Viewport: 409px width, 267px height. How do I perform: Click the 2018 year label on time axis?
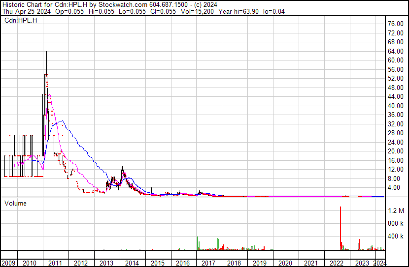(x=234, y=263)
